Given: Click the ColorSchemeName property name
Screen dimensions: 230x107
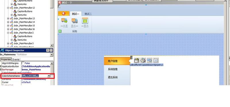Looking at the screenshot, I should pyautogui.click(x=11, y=76).
